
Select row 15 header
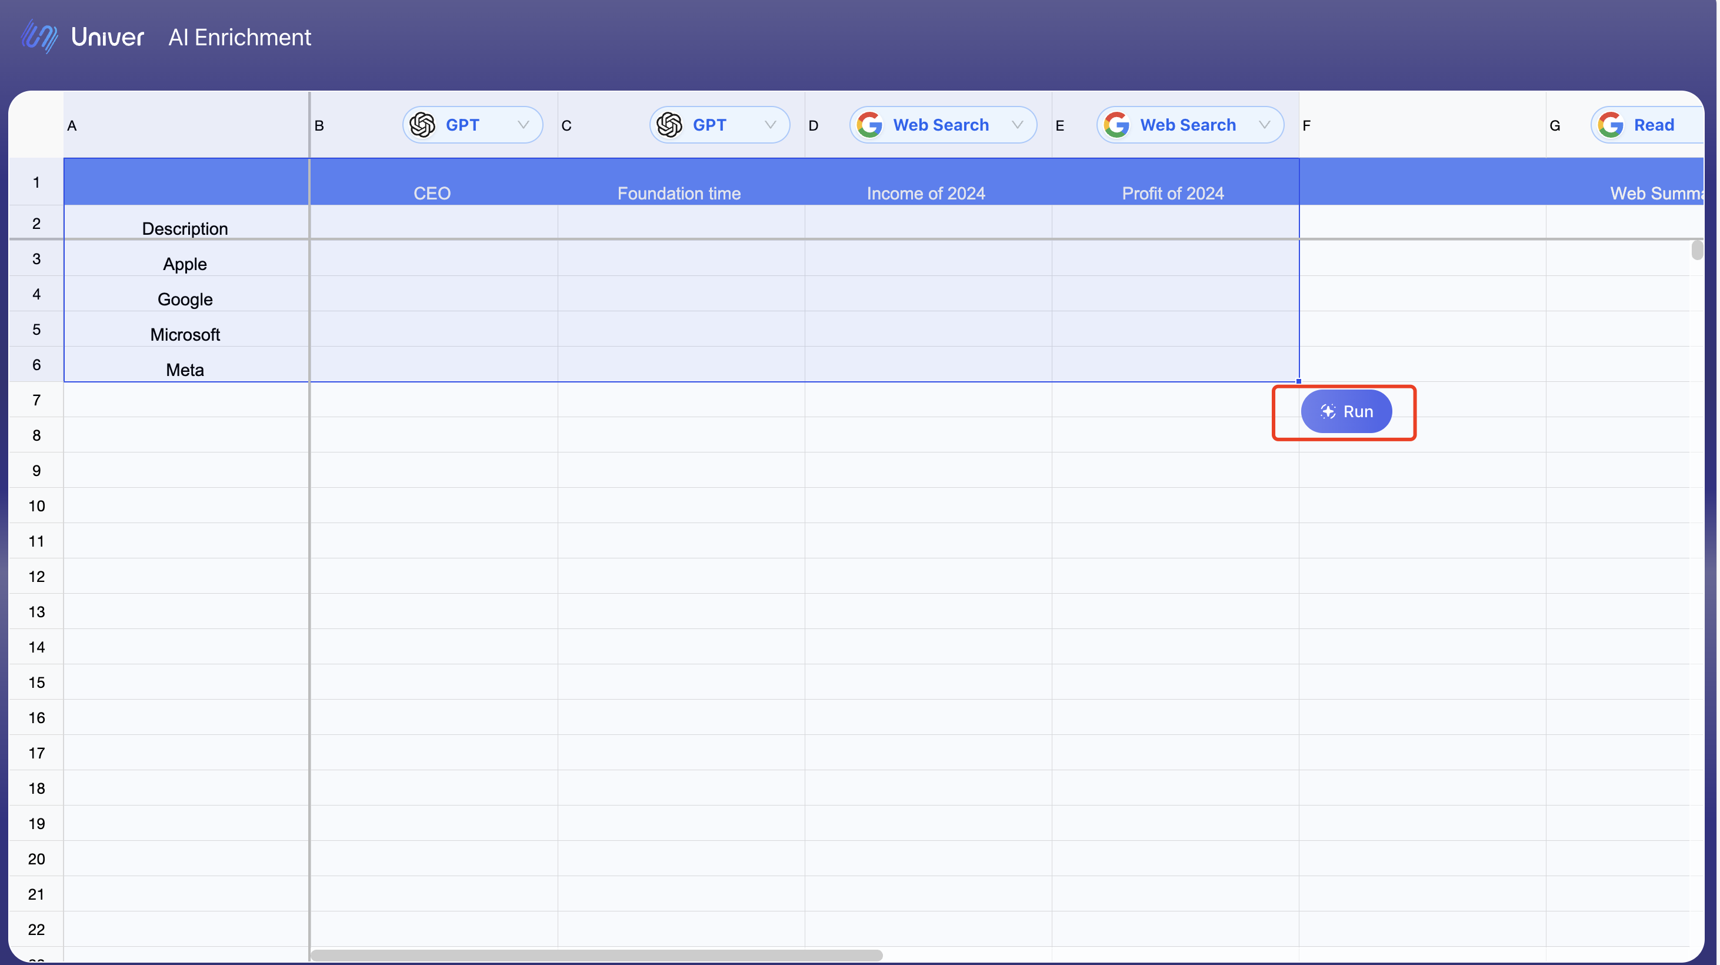(36, 682)
